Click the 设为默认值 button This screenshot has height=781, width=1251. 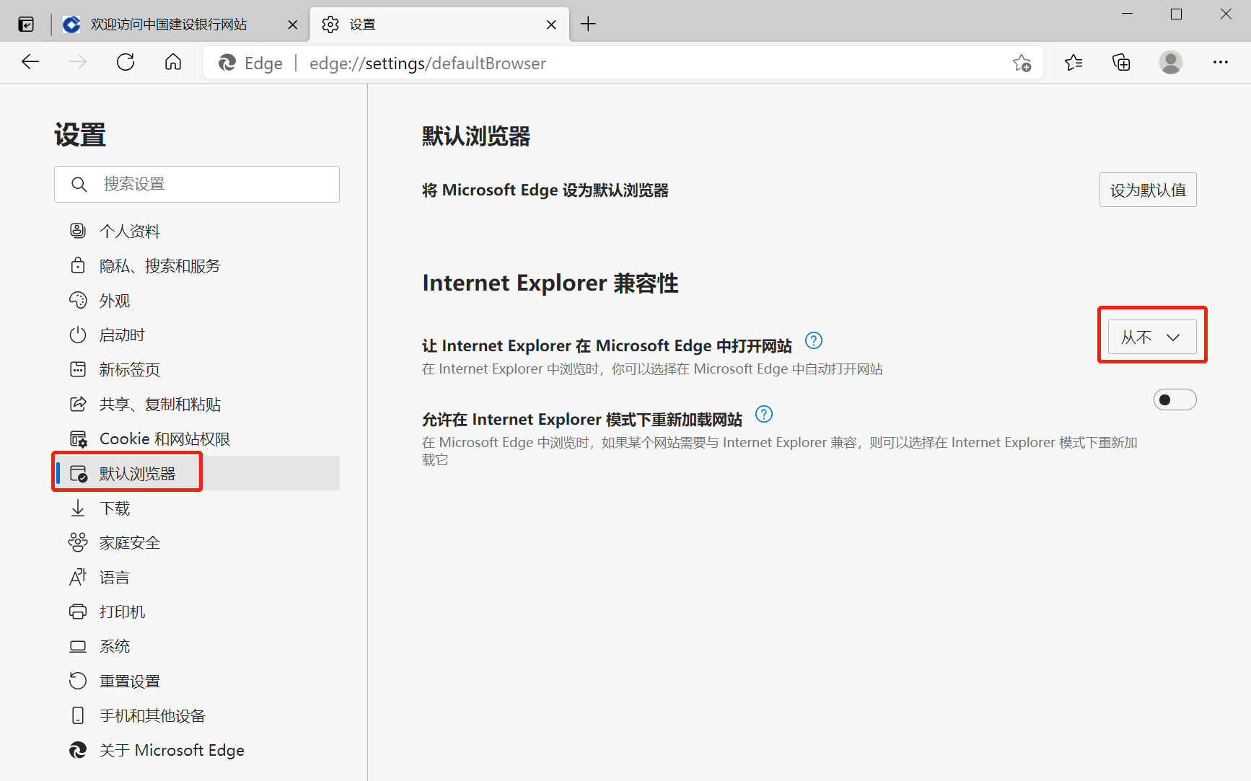pyautogui.click(x=1148, y=190)
